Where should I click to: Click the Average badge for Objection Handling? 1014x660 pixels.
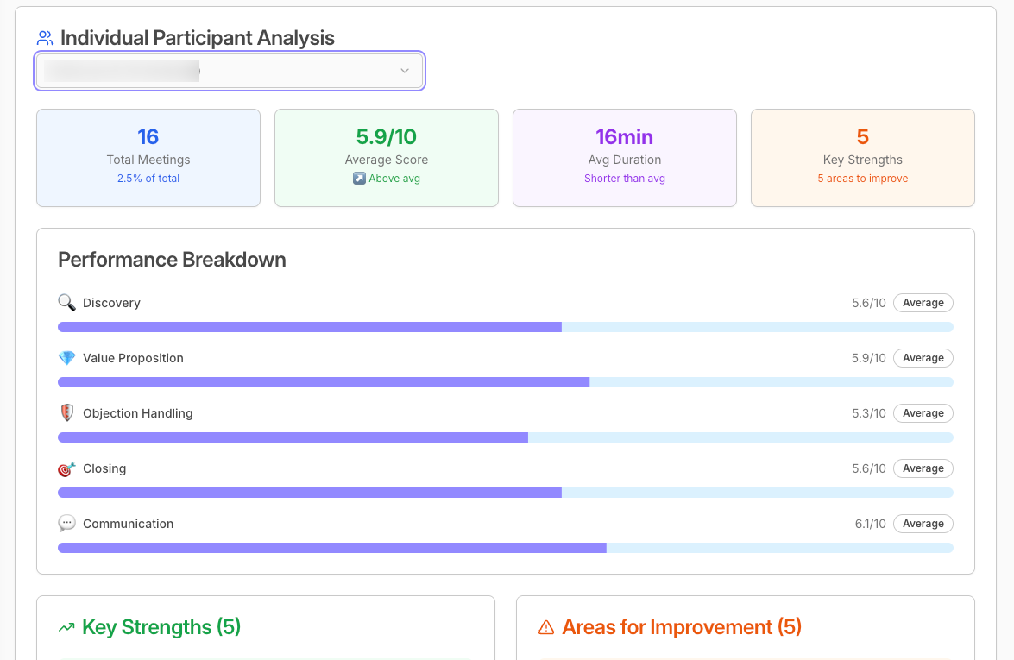(x=923, y=413)
